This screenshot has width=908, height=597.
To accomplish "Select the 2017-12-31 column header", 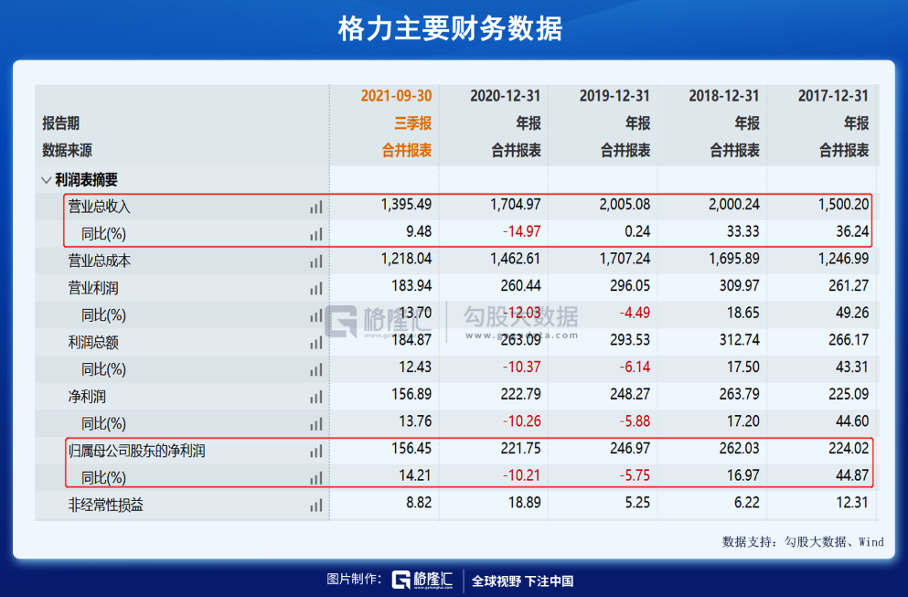I will click(833, 96).
